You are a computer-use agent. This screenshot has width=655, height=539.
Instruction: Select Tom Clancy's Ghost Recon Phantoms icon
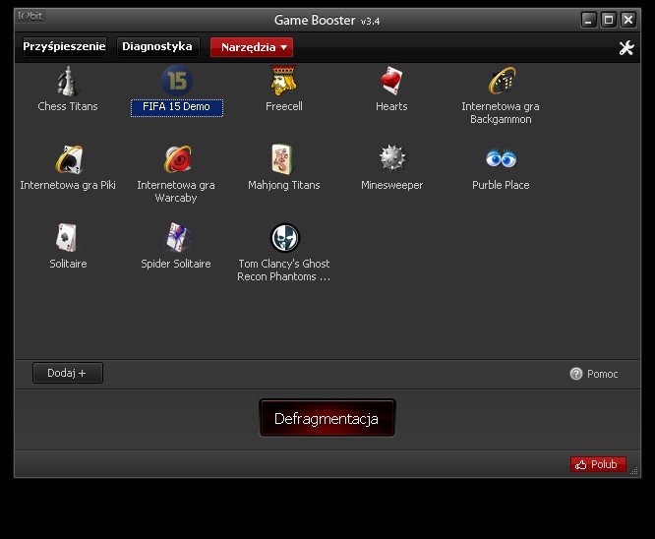pos(285,238)
